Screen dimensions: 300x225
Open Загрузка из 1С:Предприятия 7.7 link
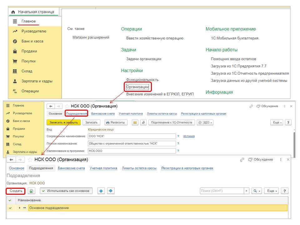click(x=238, y=66)
